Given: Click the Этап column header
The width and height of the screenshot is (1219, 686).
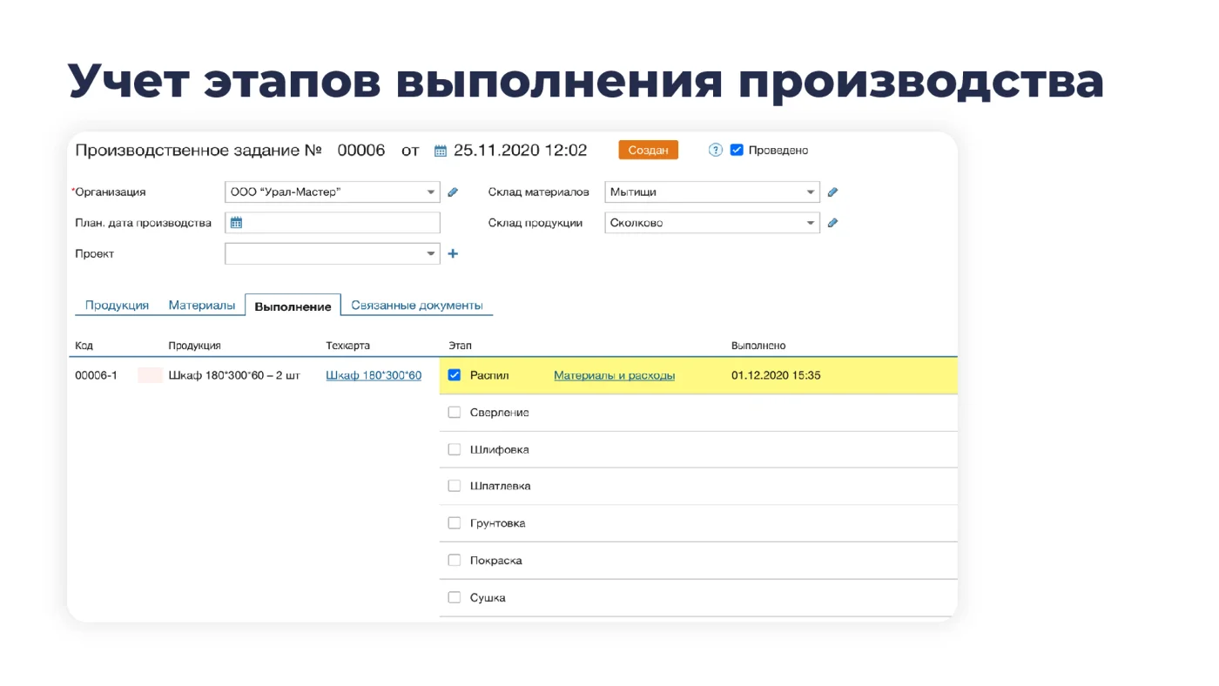Looking at the screenshot, I should (x=460, y=346).
